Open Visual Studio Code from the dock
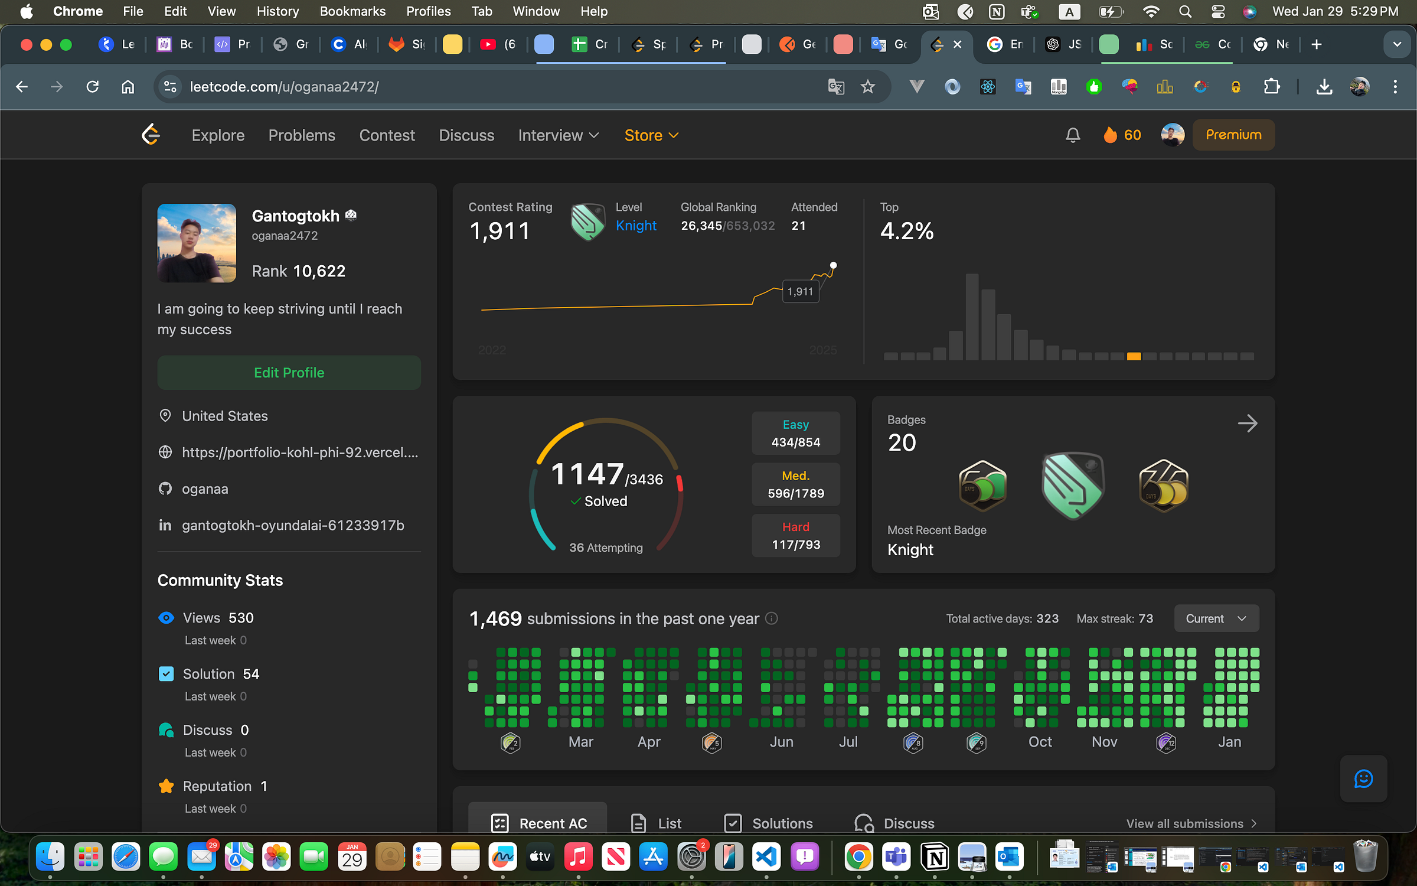The image size is (1417, 886). [x=766, y=856]
